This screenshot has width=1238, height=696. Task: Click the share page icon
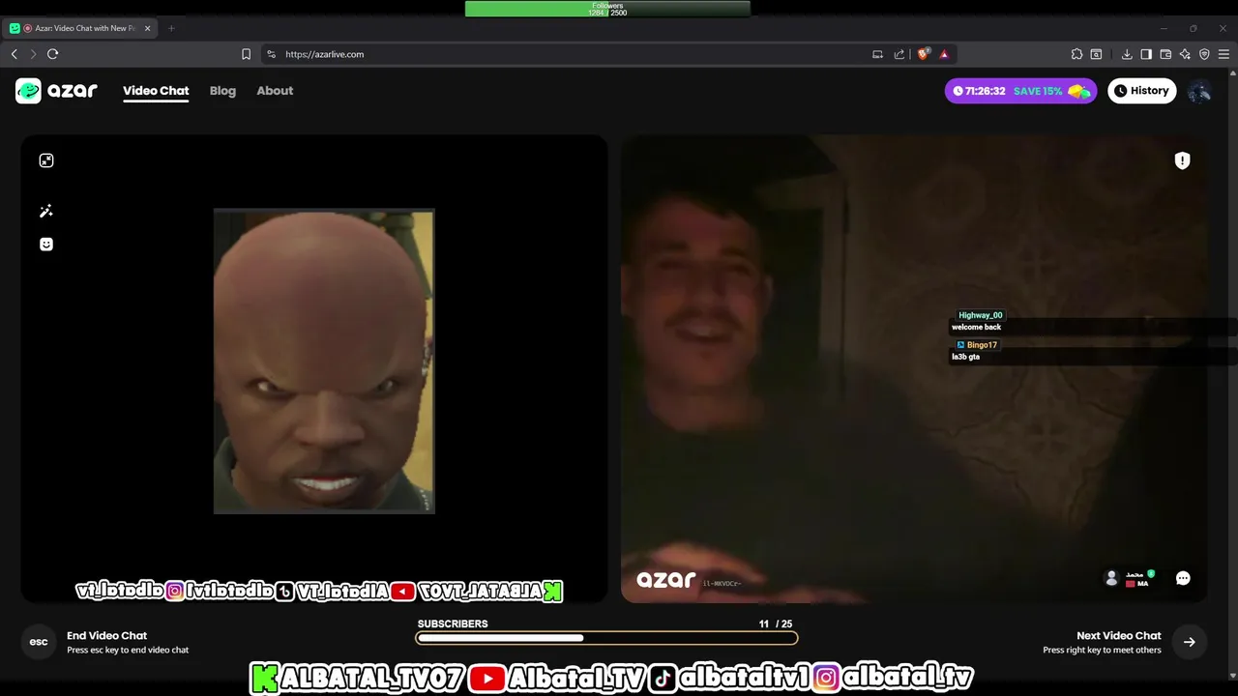pos(899,54)
